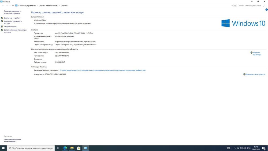Open advanced system parameters (Дополнительные параметры системы)
The height and width of the screenshot is (151, 268).
tap(15, 31)
